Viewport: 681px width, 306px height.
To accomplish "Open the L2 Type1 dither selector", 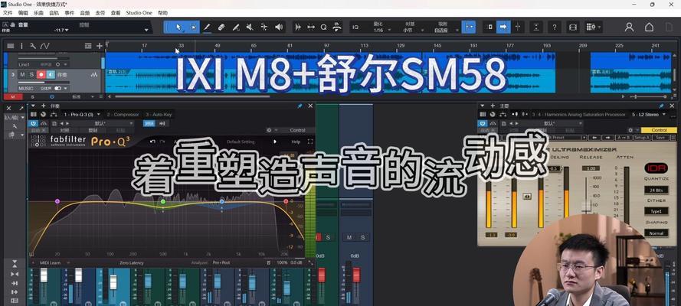I will (x=656, y=211).
